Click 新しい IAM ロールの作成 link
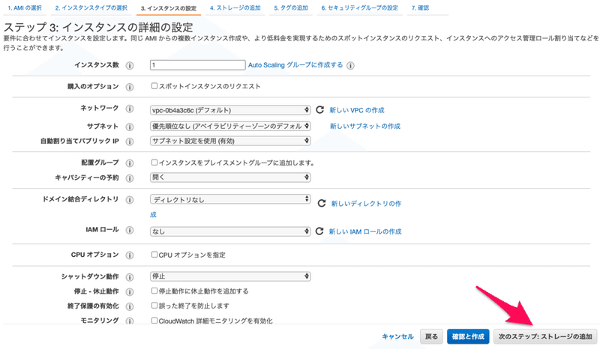Screen dimensions: 600x349 click(365, 231)
